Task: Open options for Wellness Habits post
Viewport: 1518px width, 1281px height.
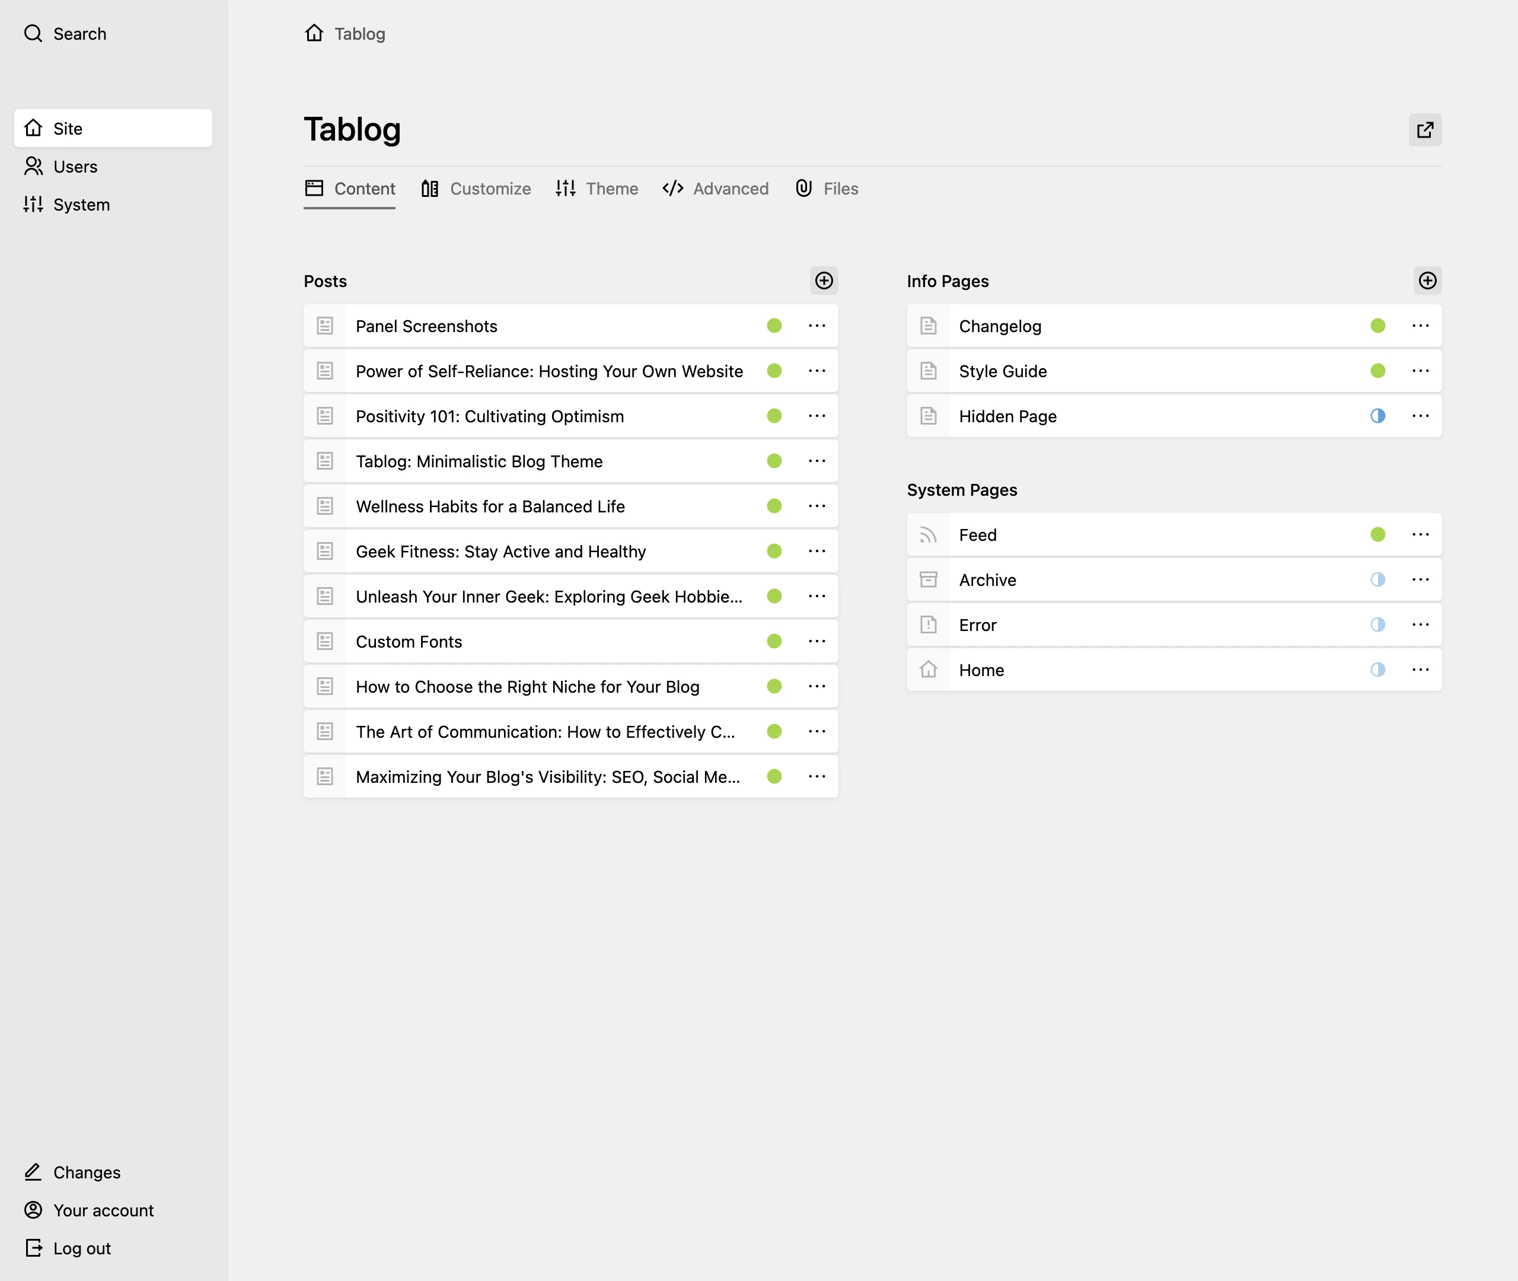Action: pyautogui.click(x=817, y=506)
